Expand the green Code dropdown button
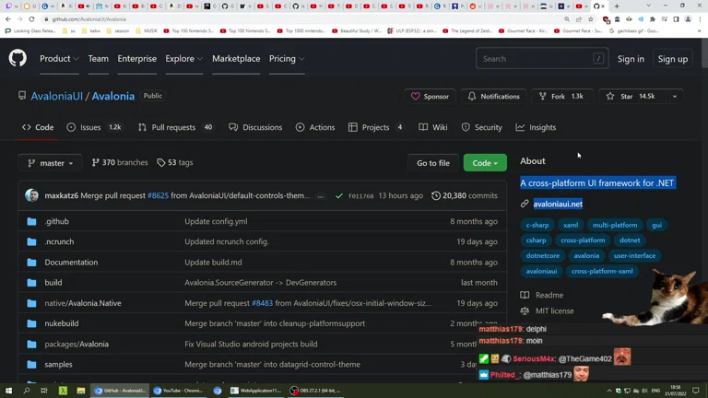This screenshot has height=398, width=708. click(485, 163)
